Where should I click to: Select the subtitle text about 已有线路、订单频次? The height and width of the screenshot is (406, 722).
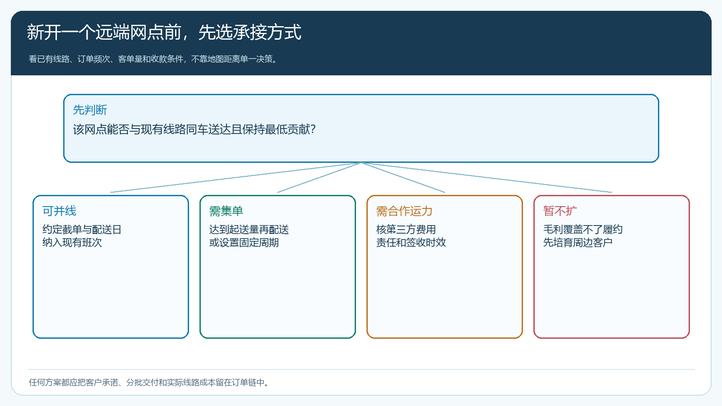(x=153, y=59)
